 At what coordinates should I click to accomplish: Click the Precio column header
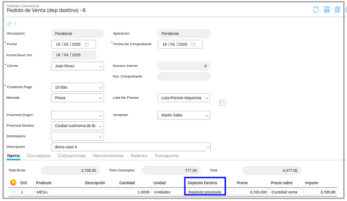pos(242,183)
